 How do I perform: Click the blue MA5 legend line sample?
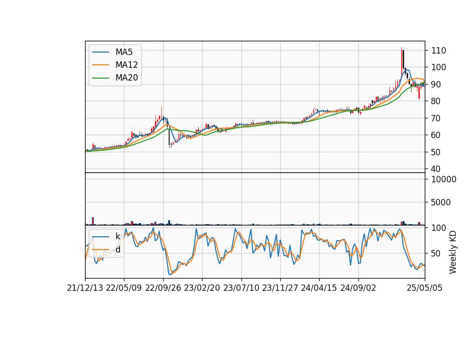(100, 53)
